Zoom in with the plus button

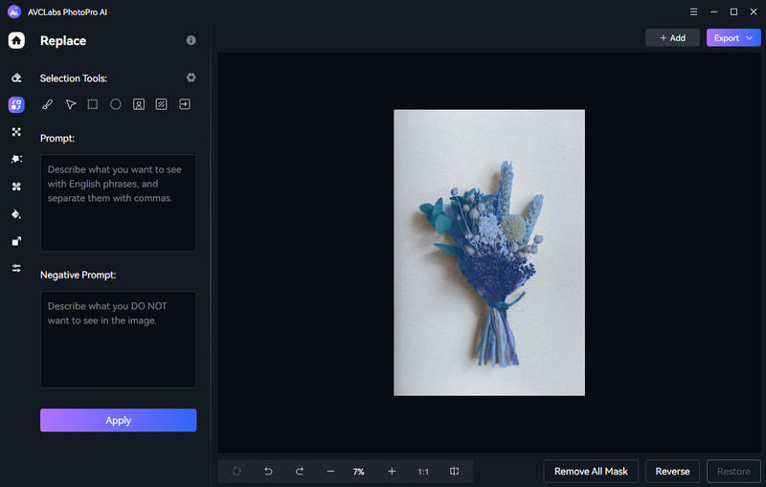(x=392, y=472)
